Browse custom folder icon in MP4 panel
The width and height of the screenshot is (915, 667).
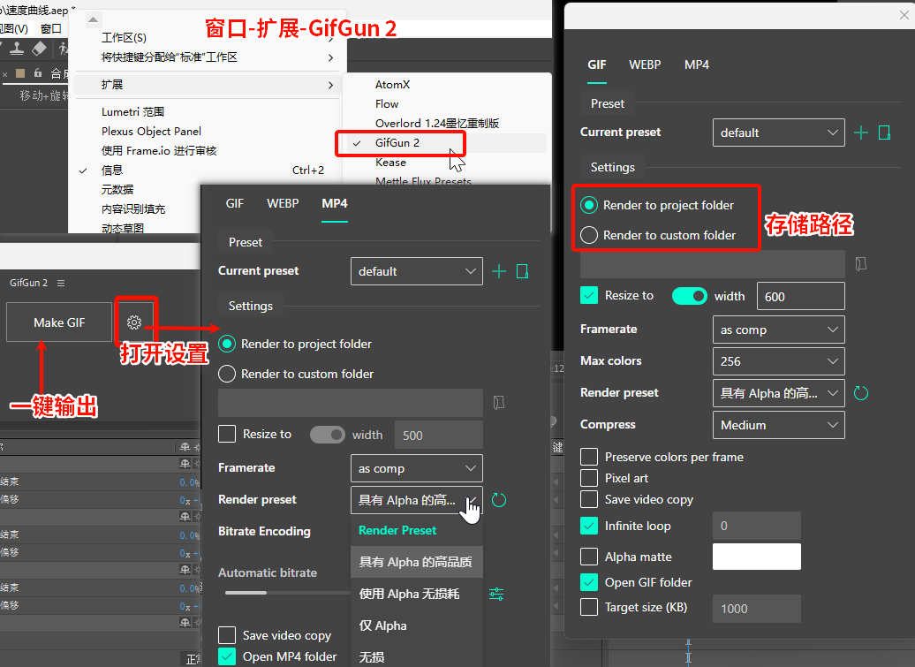(x=499, y=403)
